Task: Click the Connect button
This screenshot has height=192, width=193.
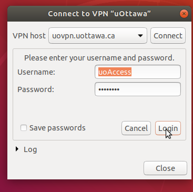Action: click(x=168, y=36)
